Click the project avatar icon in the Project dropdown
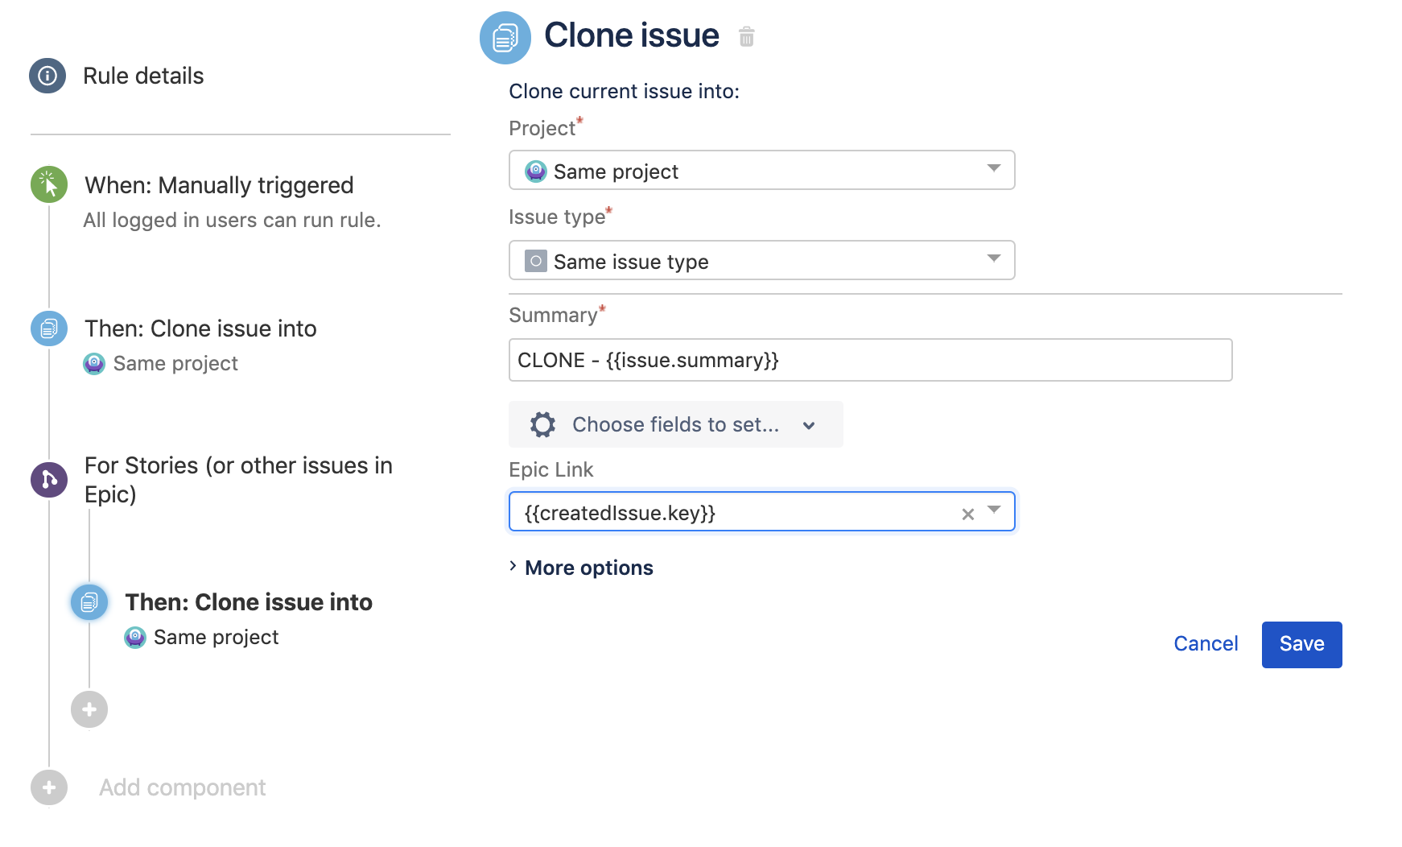The image size is (1402, 847). pyautogui.click(x=534, y=171)
